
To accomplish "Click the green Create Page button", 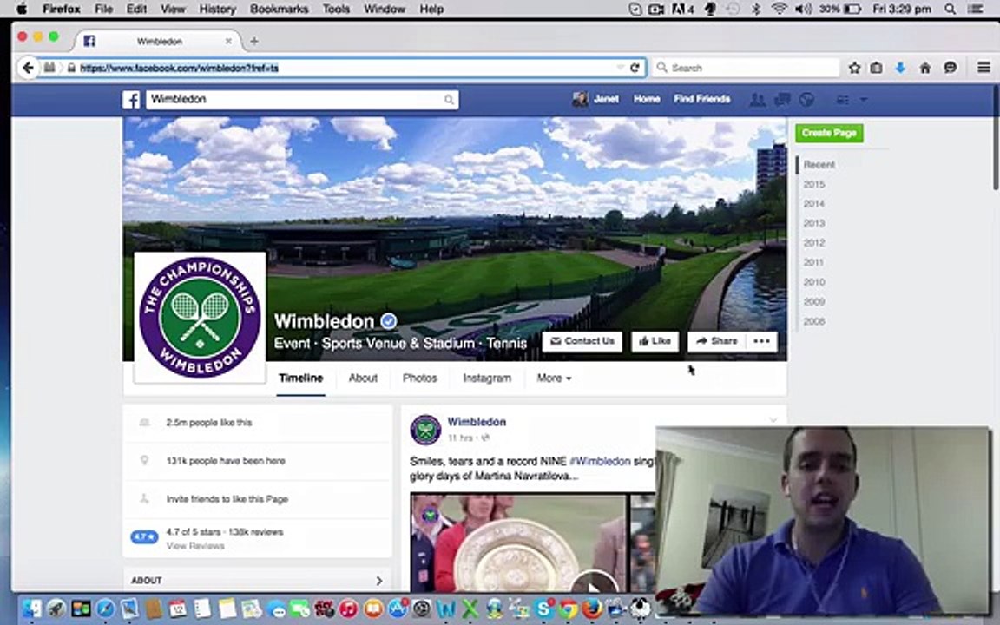I will [829, 133].
